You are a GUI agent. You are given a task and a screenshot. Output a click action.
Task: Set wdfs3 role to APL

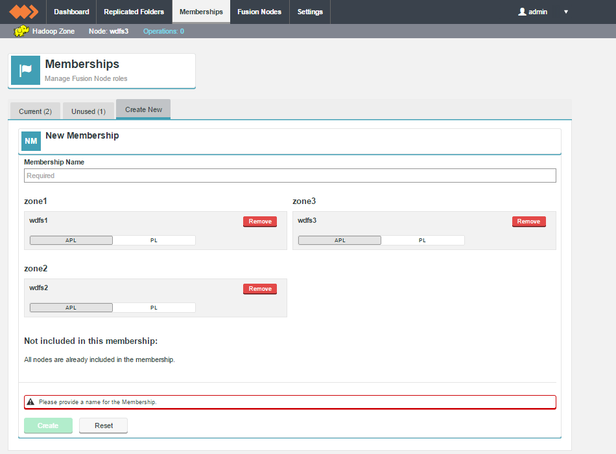point(340,240)
